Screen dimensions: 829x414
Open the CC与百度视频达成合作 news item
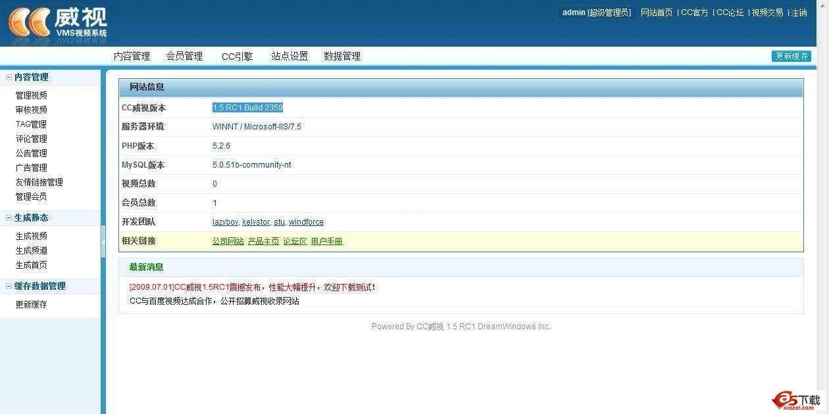[214, 301]
